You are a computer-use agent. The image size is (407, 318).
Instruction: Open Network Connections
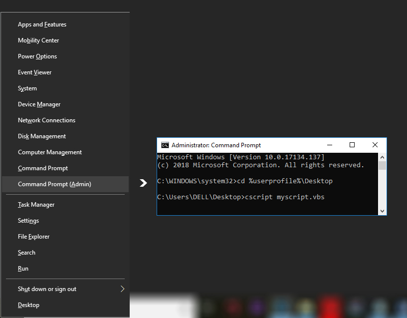click(x=46, y=120)
